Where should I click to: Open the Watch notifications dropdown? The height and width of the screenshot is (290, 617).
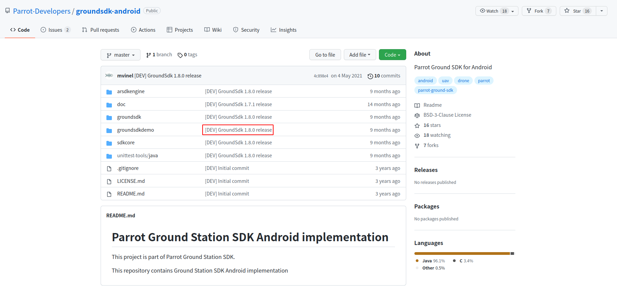(497, 11)
